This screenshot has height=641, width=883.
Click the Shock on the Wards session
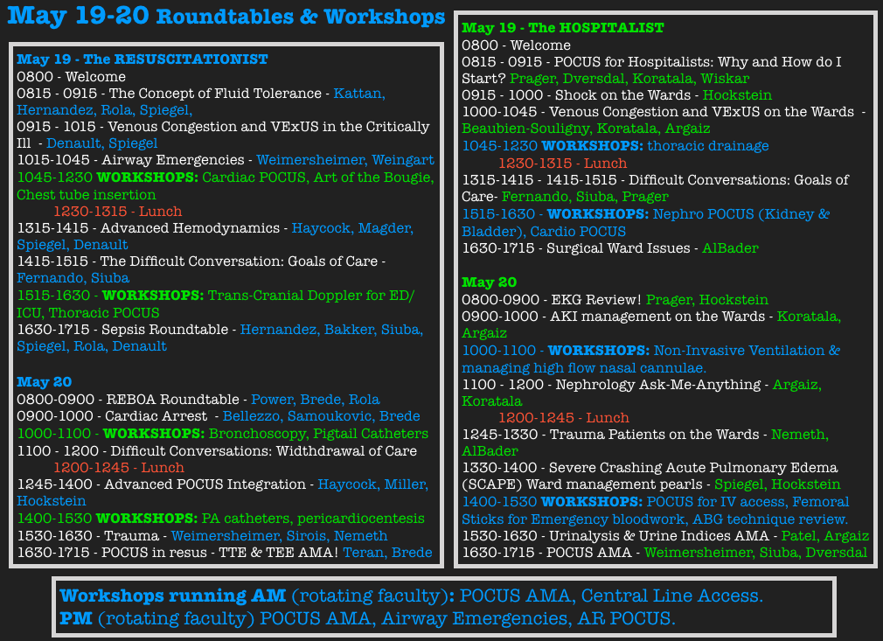pyautogui.click(x=622, y=95)
